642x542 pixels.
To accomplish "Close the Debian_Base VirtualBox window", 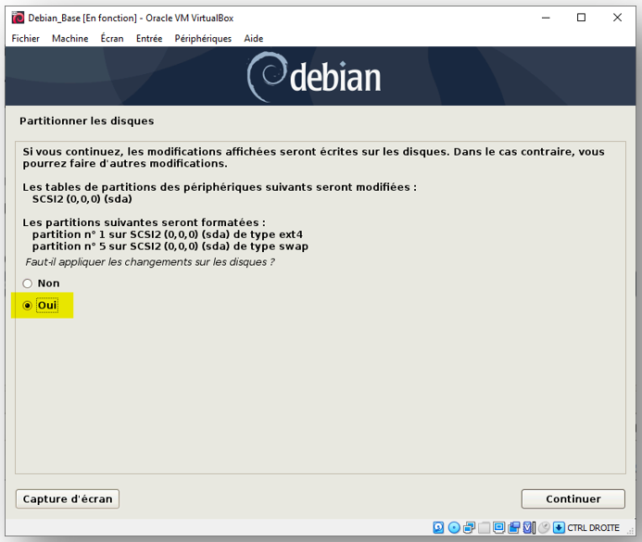I will pyautogui.click(x=617, y=18).
